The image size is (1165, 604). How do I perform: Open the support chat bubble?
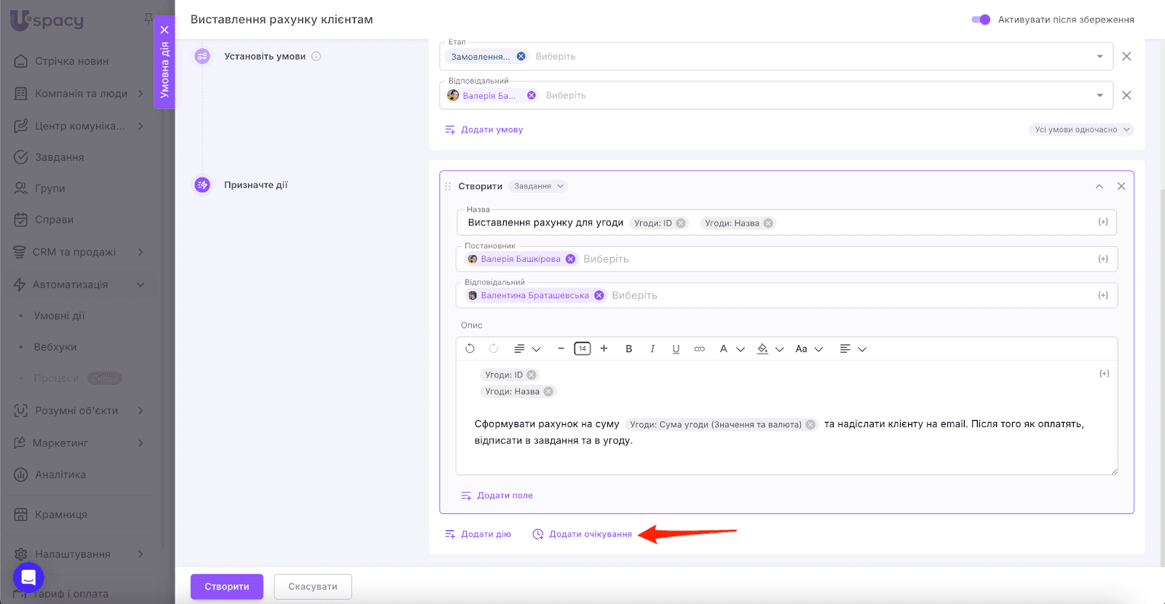point(28,578)
